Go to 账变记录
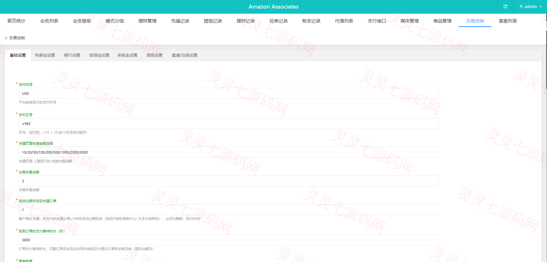Screen dimensions: 547x262 point(311,21)
